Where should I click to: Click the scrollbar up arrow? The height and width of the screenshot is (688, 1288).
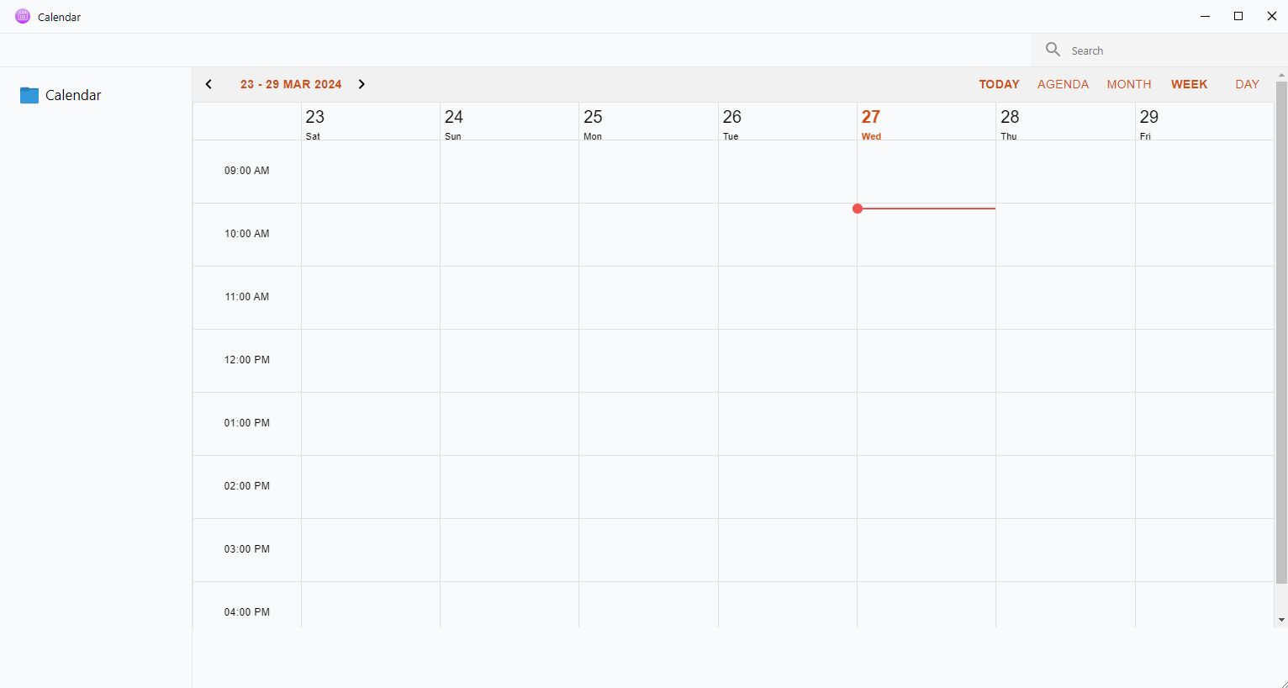point(1281,75)
